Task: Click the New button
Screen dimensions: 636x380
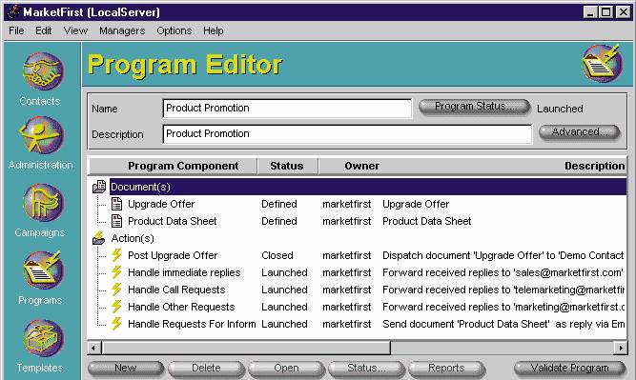Action: coord(126,369)
